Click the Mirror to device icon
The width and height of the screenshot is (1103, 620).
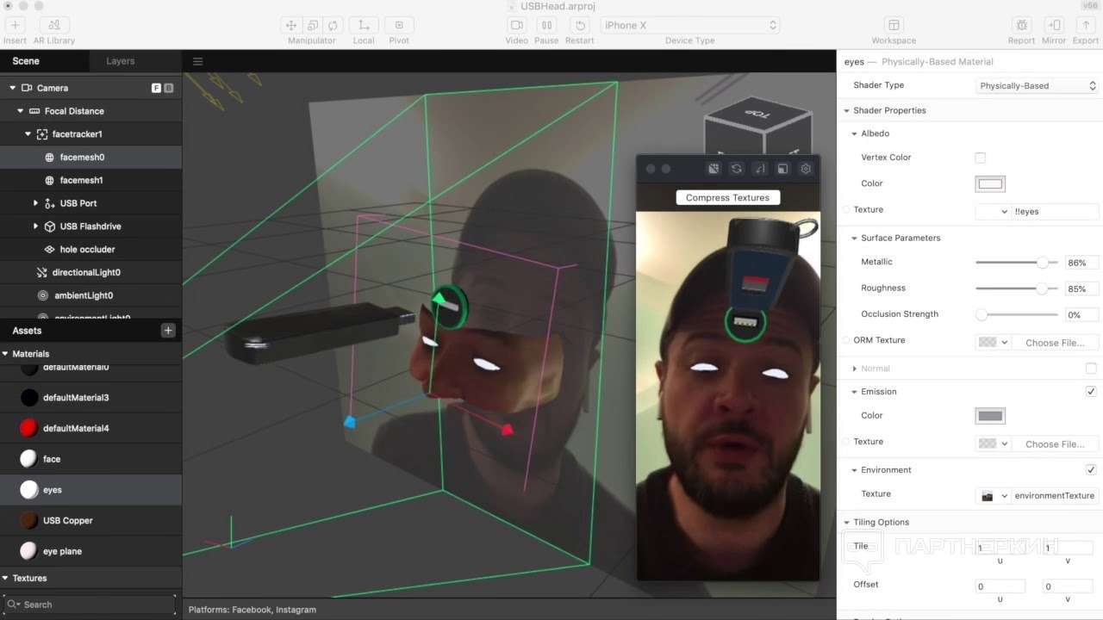point(1054,25)
